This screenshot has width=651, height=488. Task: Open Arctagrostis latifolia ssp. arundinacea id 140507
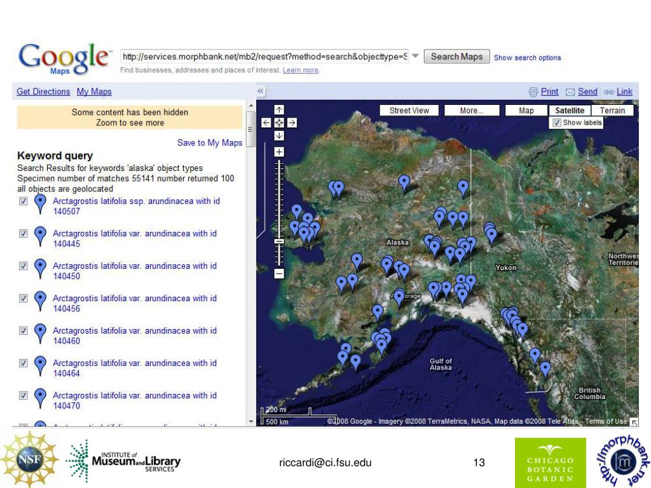[136, 206]
